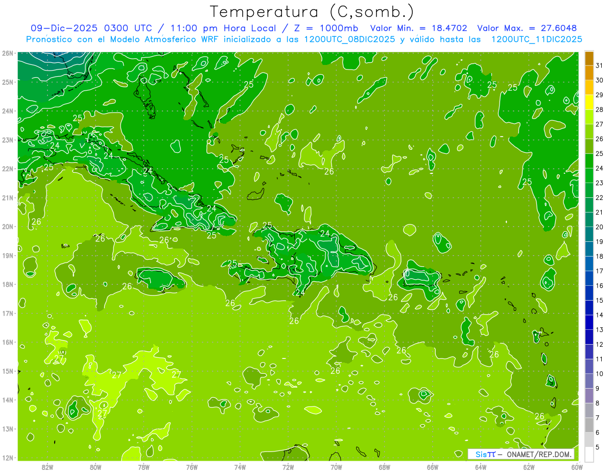Click the teal colorbar segment between 20 and 21
The height and width of the screenshot is (474, 613).
point(589,219)
